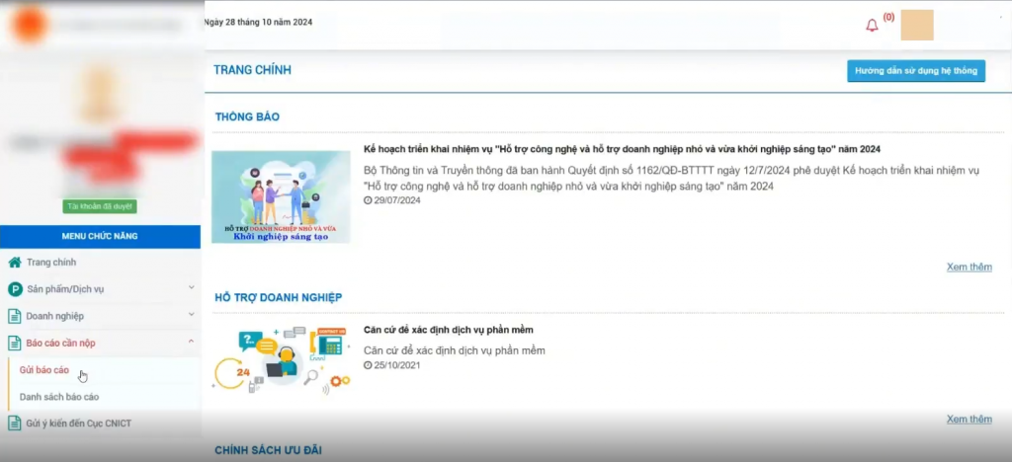
Task: Open the Khởi nghiệp sáng tạo news thumbnail
Action: tap(281, 196)
